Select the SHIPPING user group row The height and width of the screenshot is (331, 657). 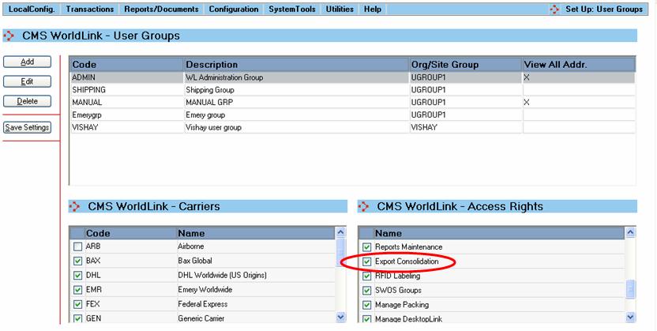[x=237, y=90]
